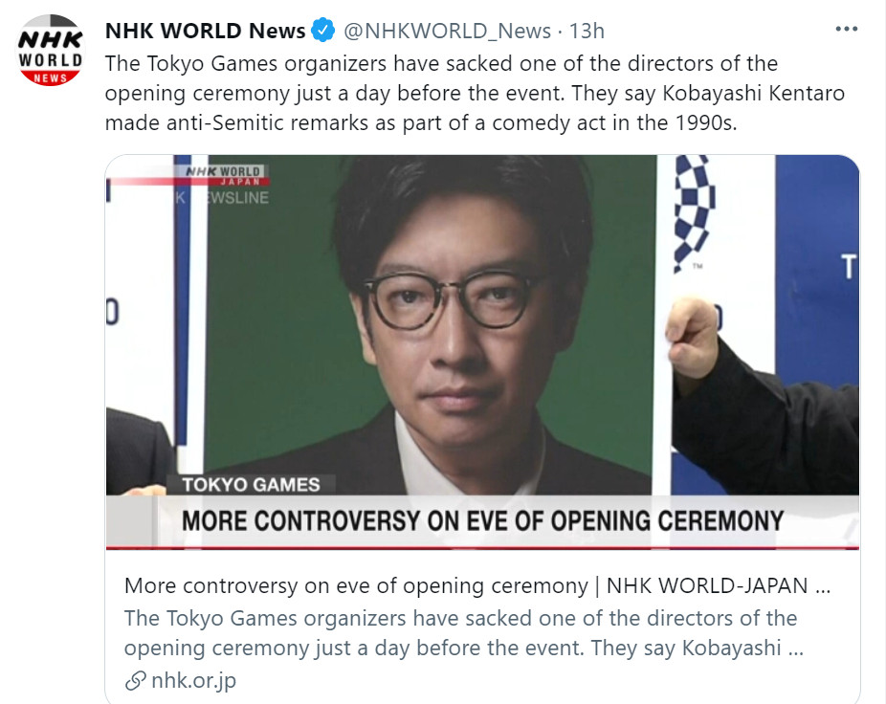Click the card description preview text
The height and width of the screenshot is (704, 886).
tap(463, 633)
